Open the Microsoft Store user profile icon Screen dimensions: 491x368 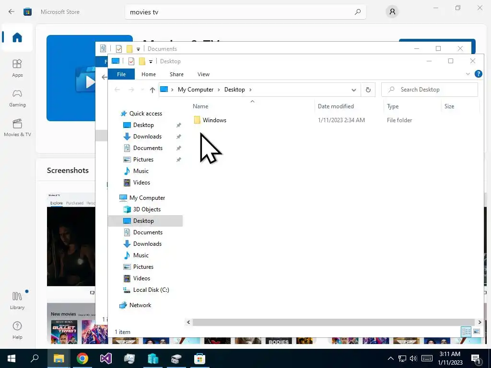click(x=392, y=12)
